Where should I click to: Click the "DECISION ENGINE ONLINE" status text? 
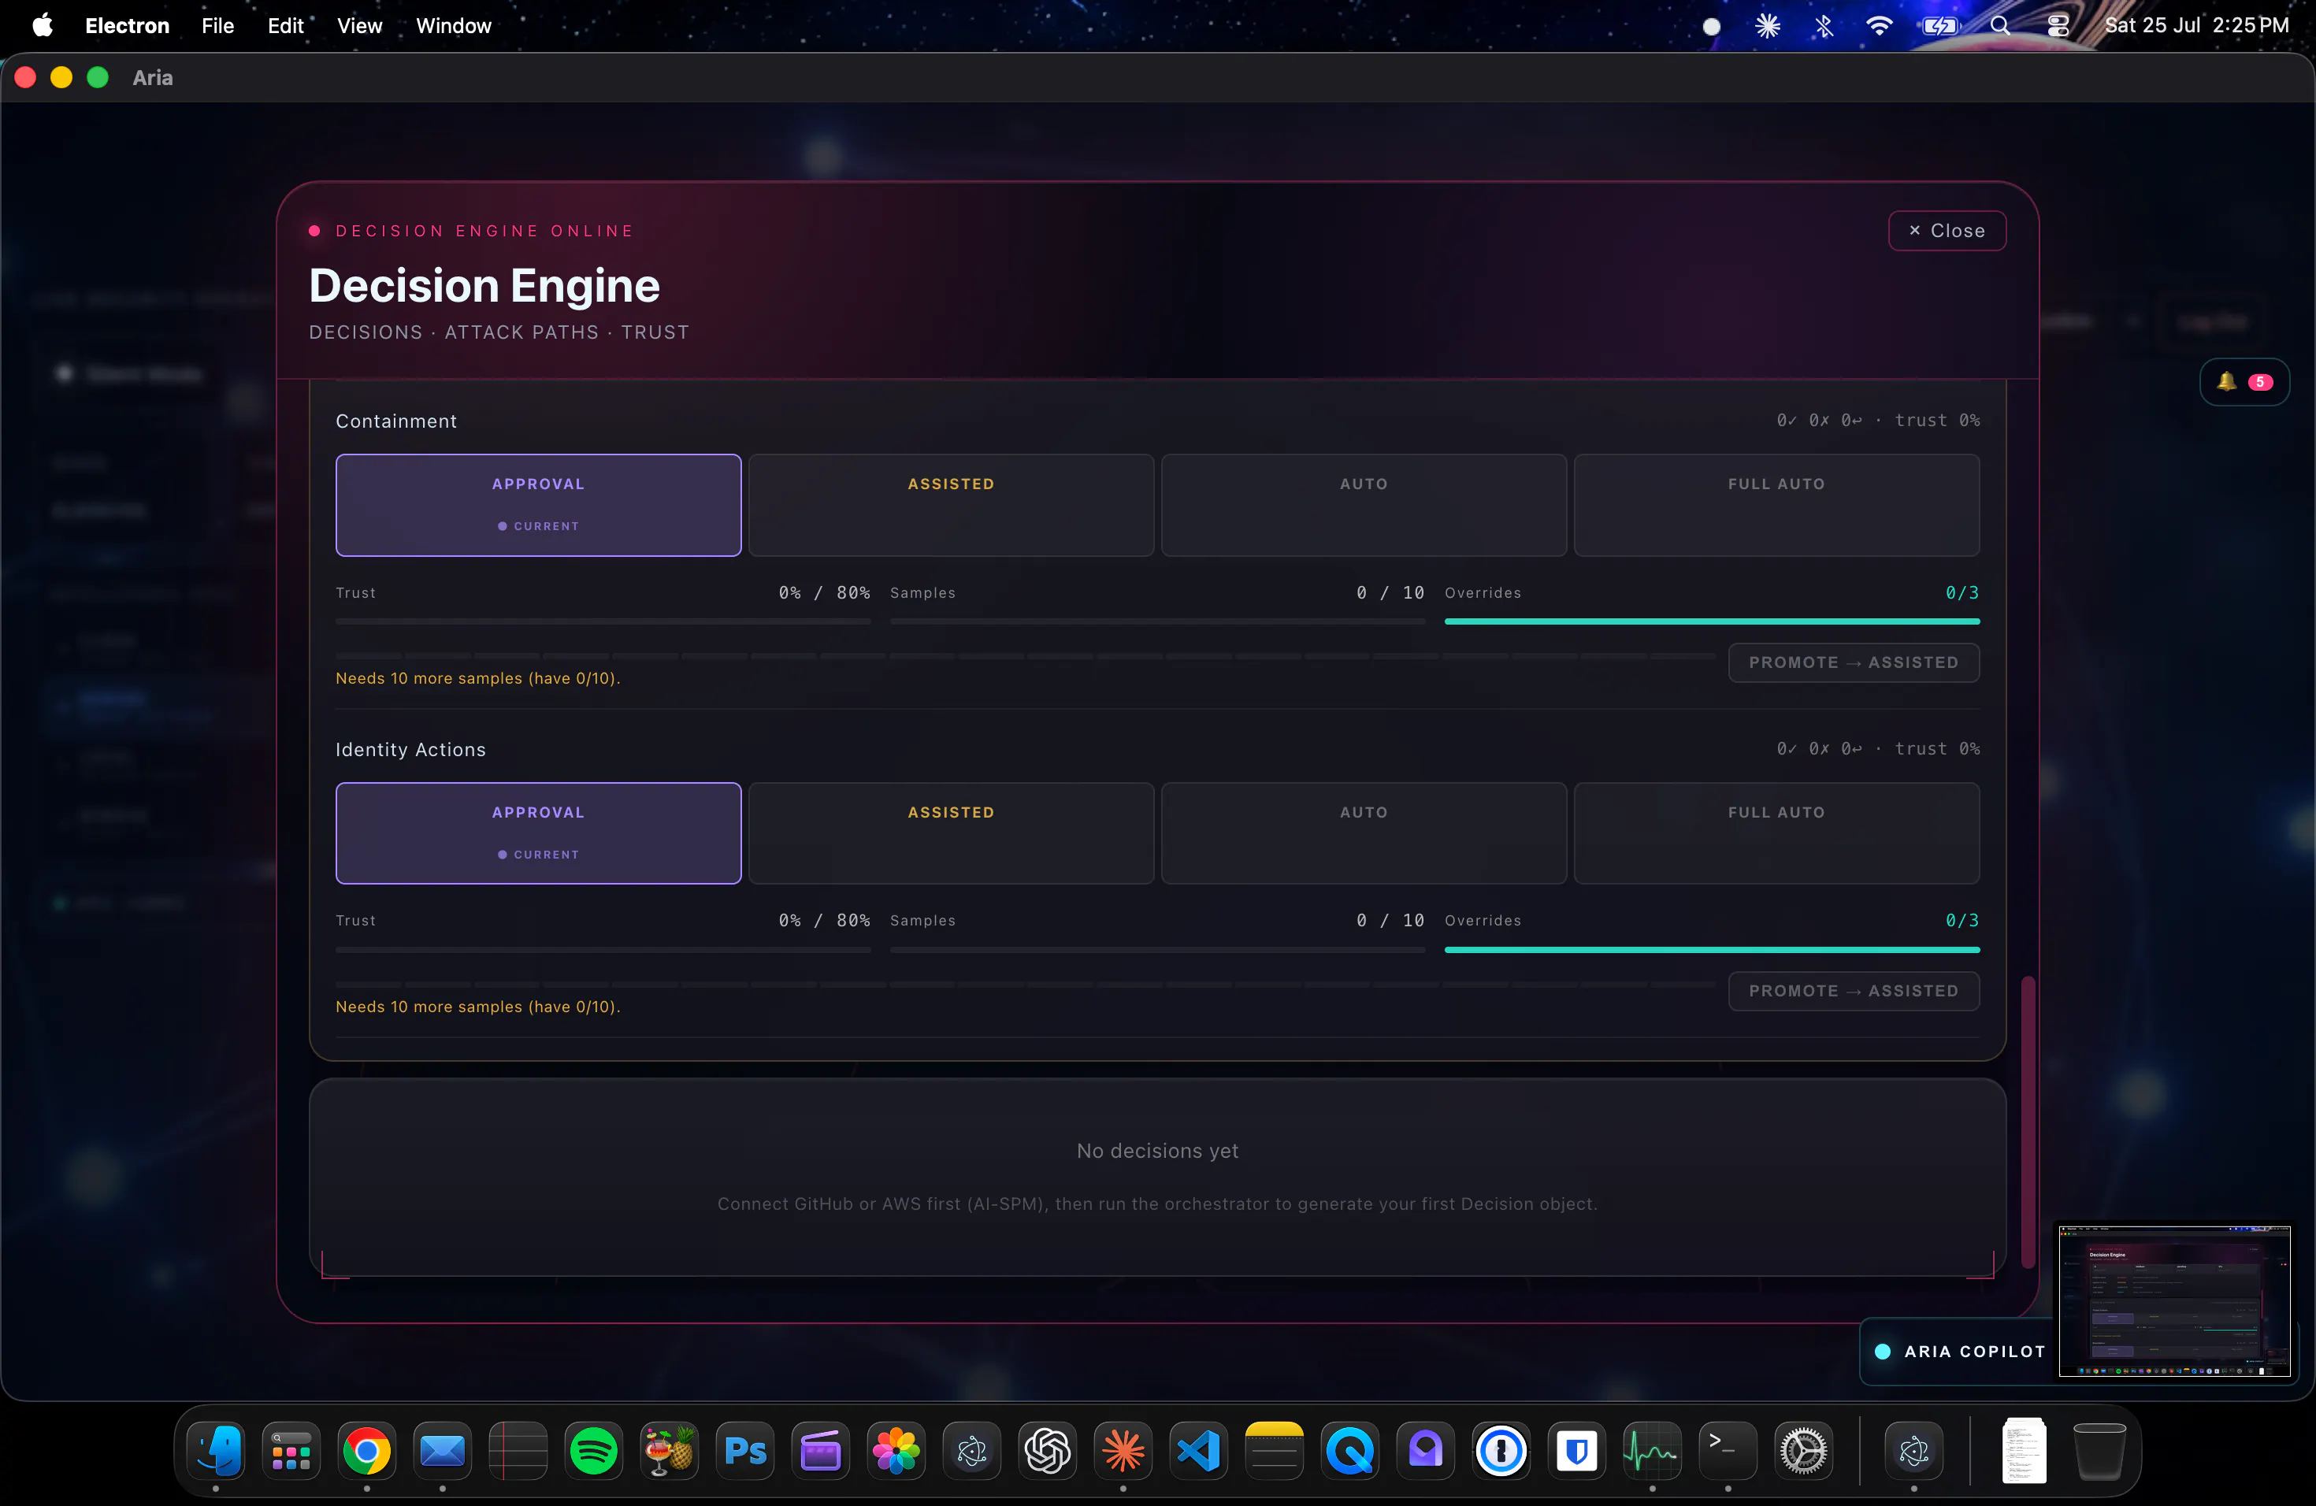tap(484, 231)
